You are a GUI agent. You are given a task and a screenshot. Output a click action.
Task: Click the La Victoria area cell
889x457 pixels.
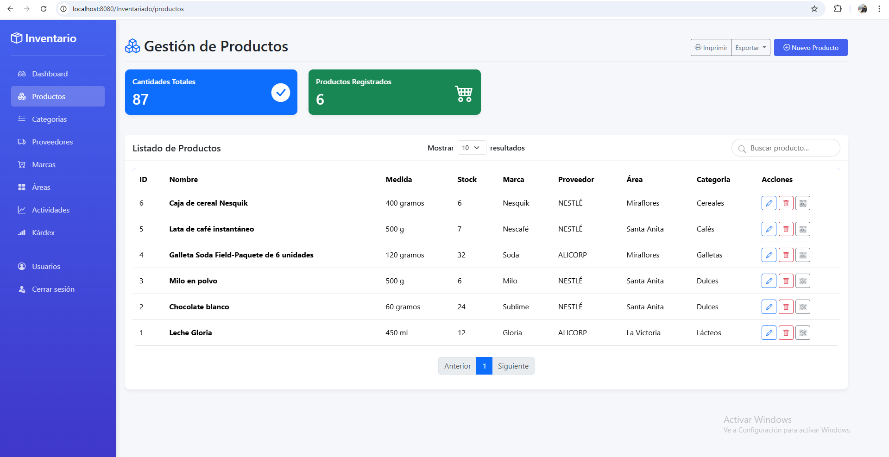[x=643, y=333]
